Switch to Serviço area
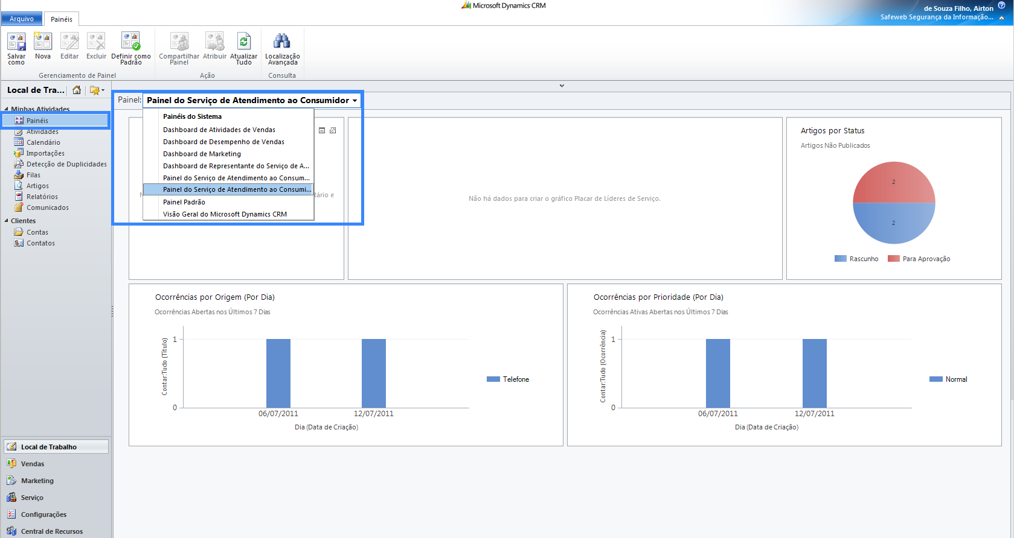1014x538 pixels. pyautogui.click(x=56, y=498)
